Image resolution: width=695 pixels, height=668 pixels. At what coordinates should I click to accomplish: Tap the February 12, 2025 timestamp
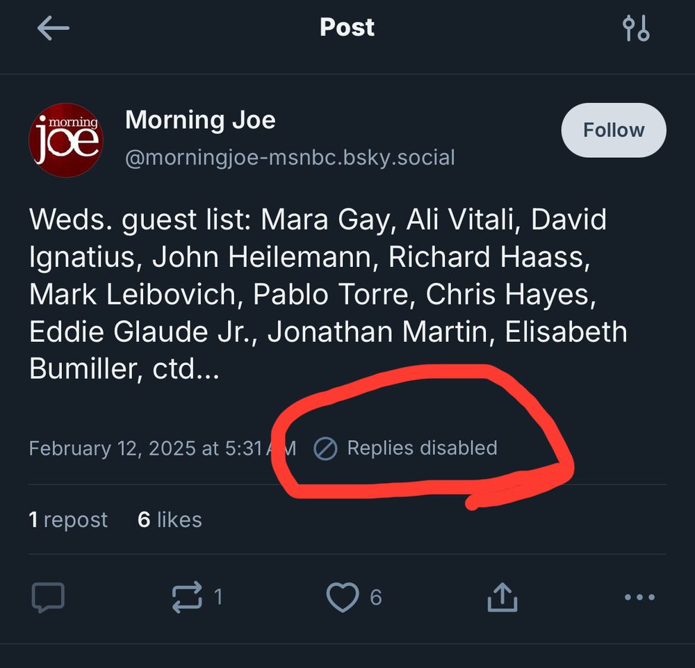(163, 448)
